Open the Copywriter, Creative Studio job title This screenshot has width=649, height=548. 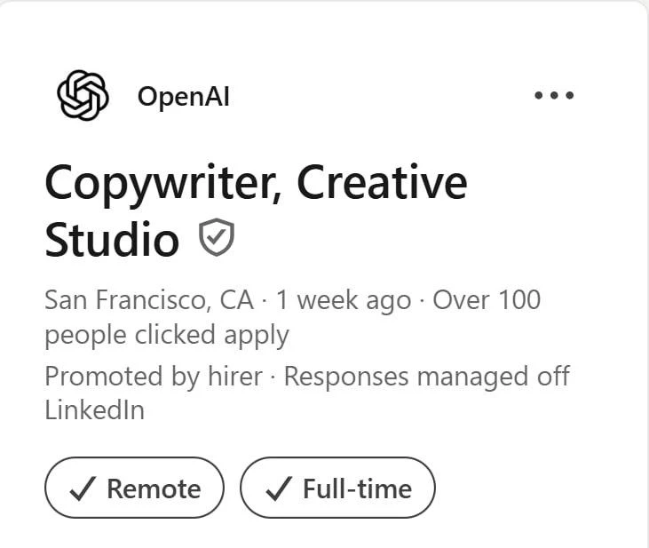click(257, 210)
